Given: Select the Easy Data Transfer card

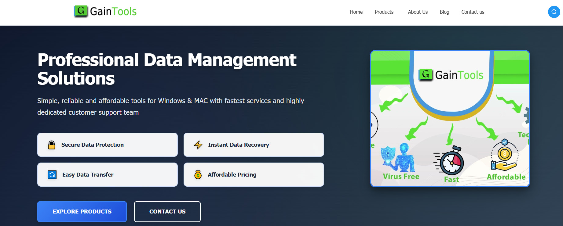Looking at the screenshot, I should coord(108,175).
